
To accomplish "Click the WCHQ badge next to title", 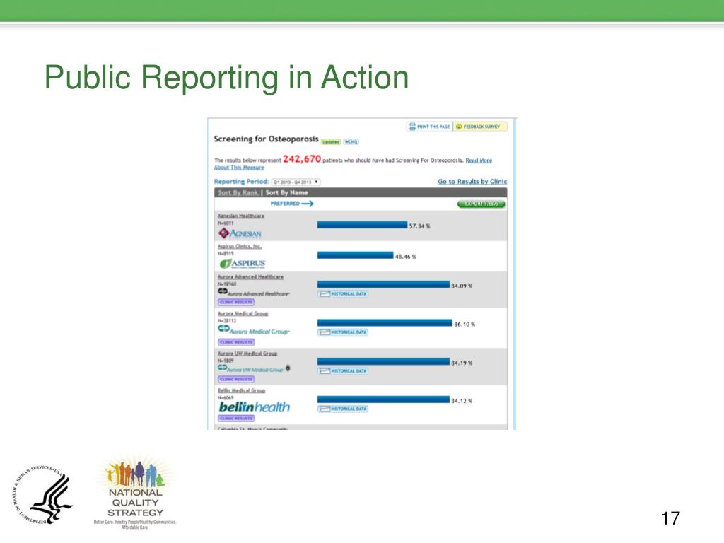I will coord(351,141).
